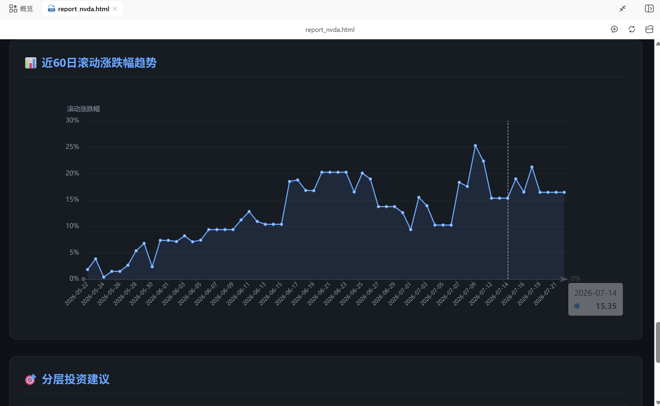Click the 2026-07-14 tooltip box
Viewport: 660px width, 406px height.
click(x=595, y=299)
